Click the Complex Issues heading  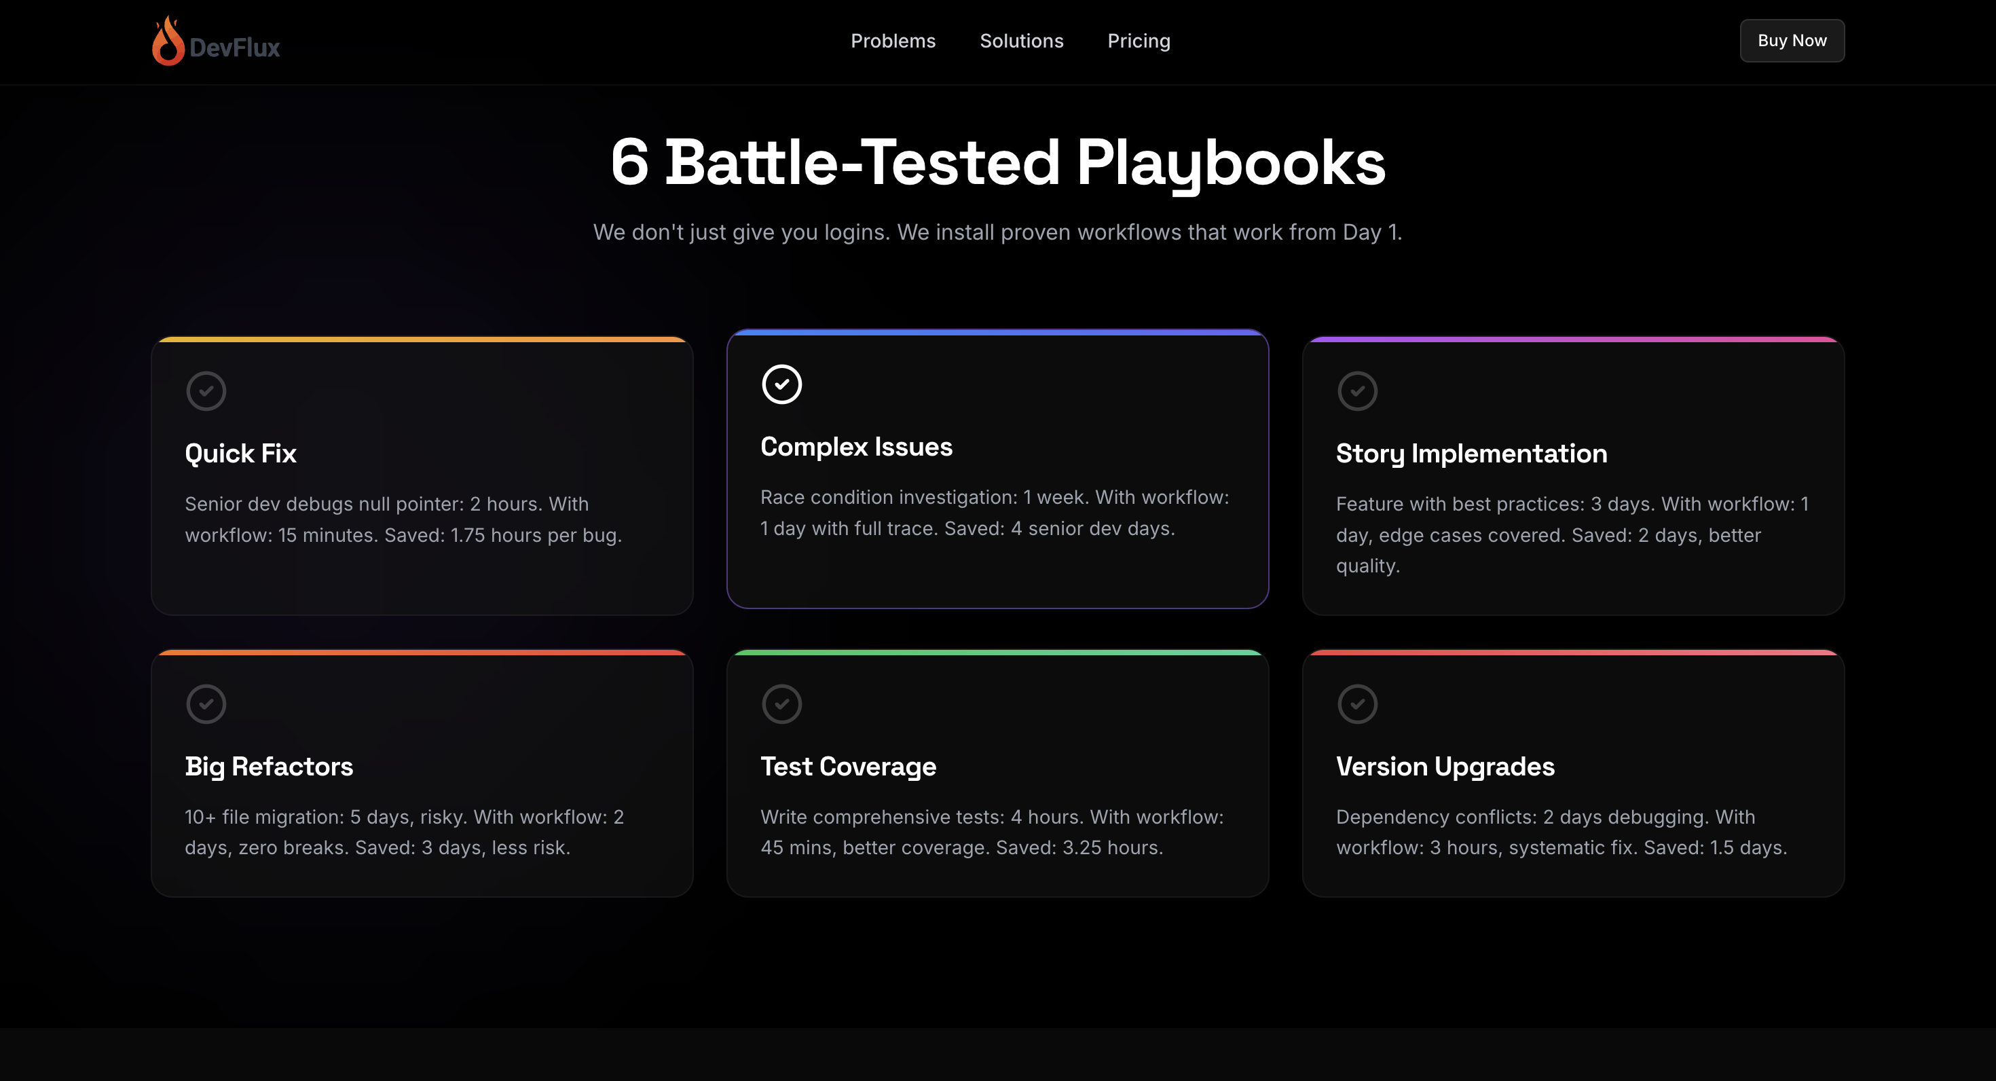pyautogui.click(x=855, y=446)
